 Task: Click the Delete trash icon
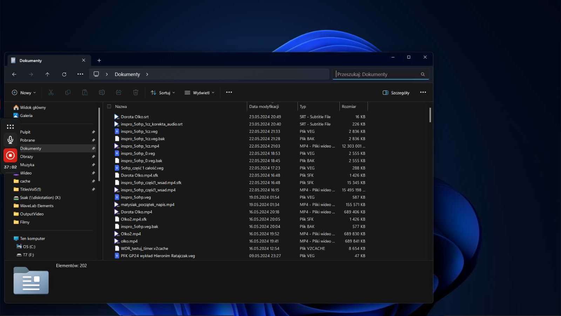(x=136, y=92)
